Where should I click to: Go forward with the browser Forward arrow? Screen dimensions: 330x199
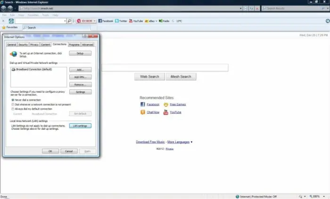point(10,8)
